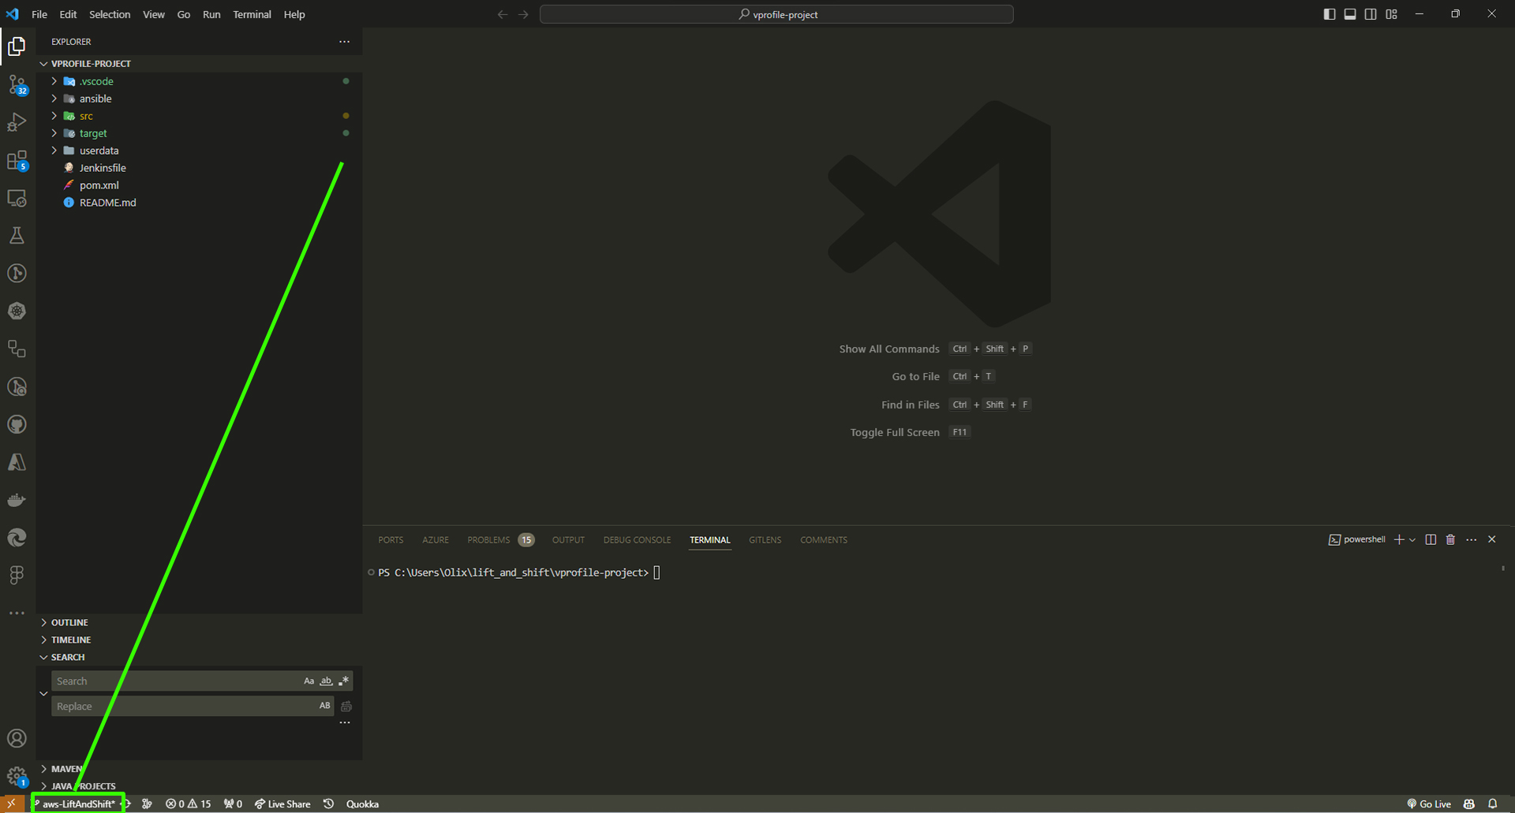
Task: Open the notifications bell in status bar
Action: pyautogui.click(x=1492, y=804)
